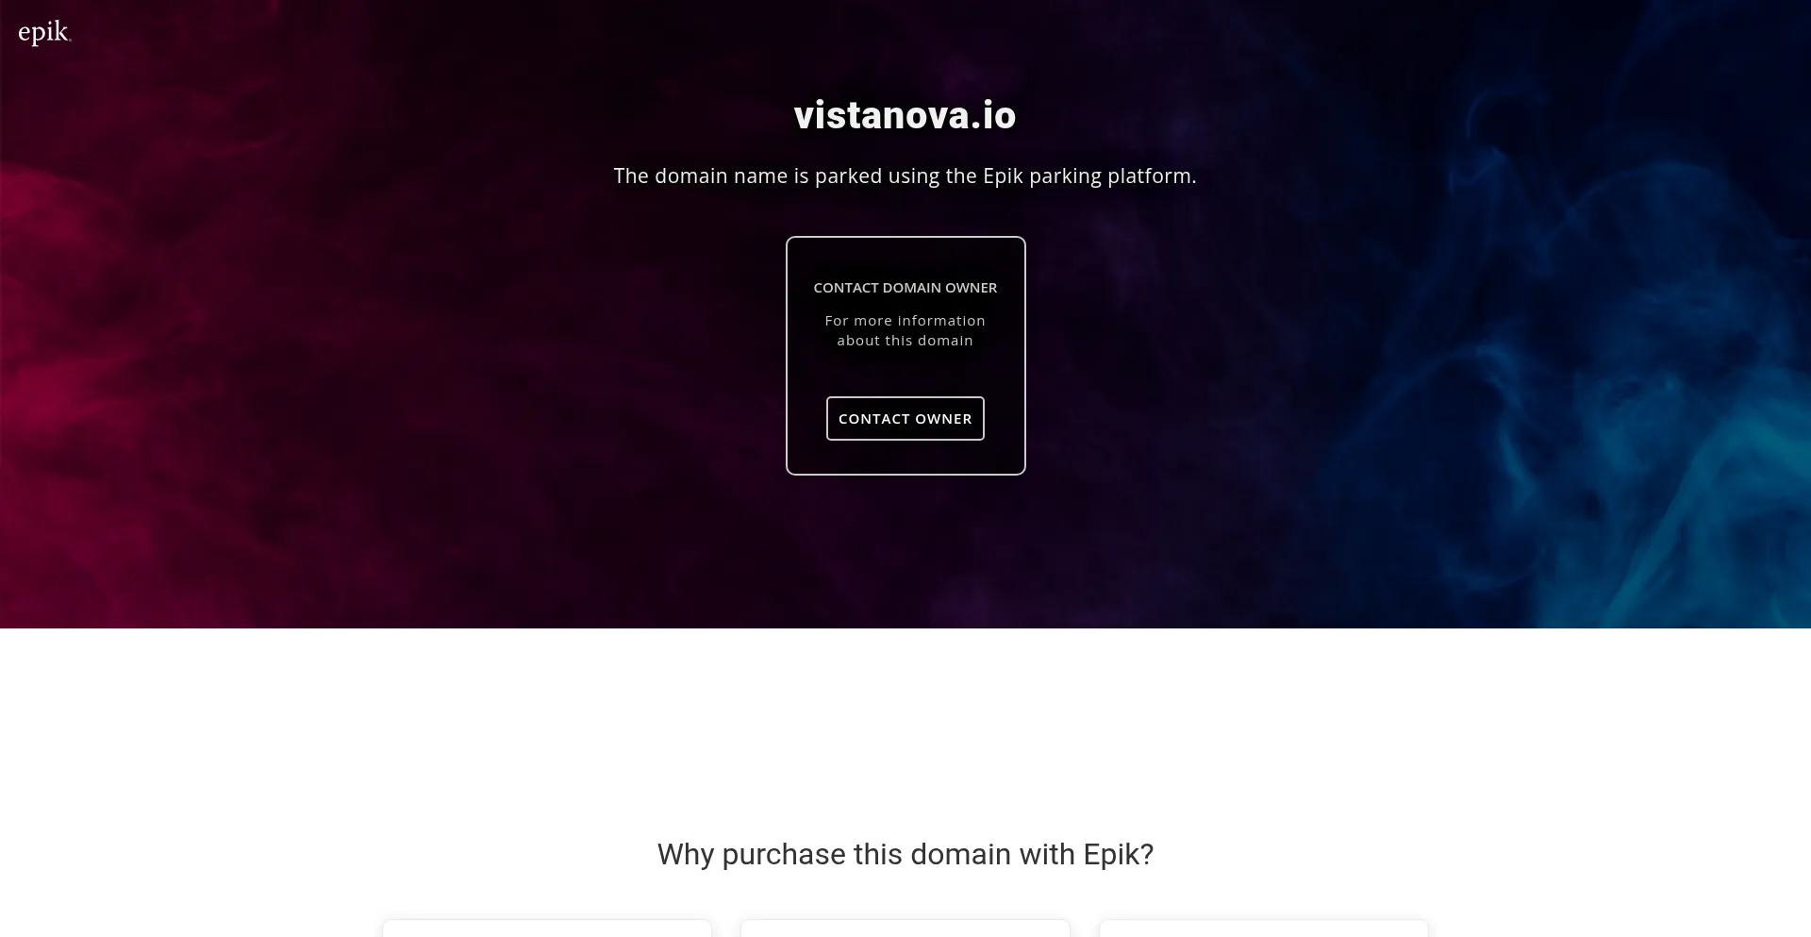
Task: Click the 'For more information' text
Action: [905, 321]
